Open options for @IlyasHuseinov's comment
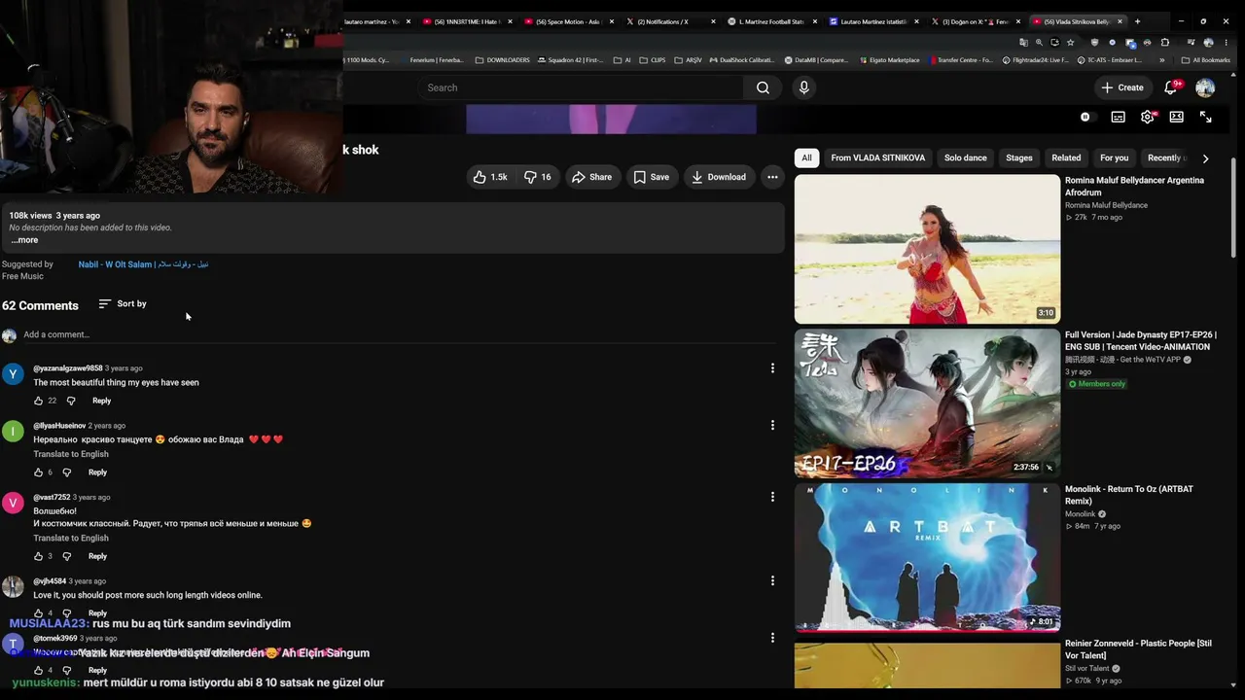This screenshot has width=1245, height=700. click(772, 425)
